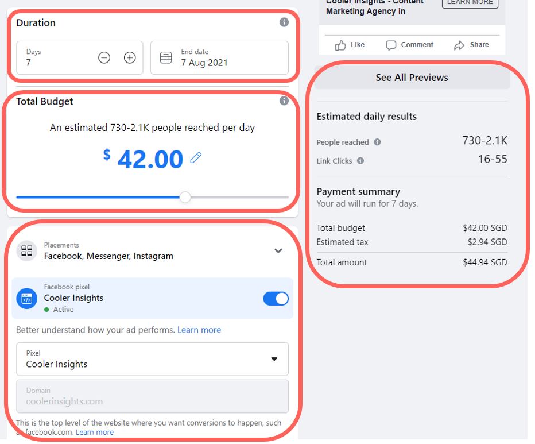Click the $42.00 budget amount
The width and height of the screenshot is (535, 444).
[144, 159]
